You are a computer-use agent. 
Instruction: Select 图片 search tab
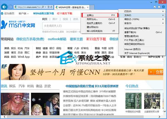[x=55, y=19]
